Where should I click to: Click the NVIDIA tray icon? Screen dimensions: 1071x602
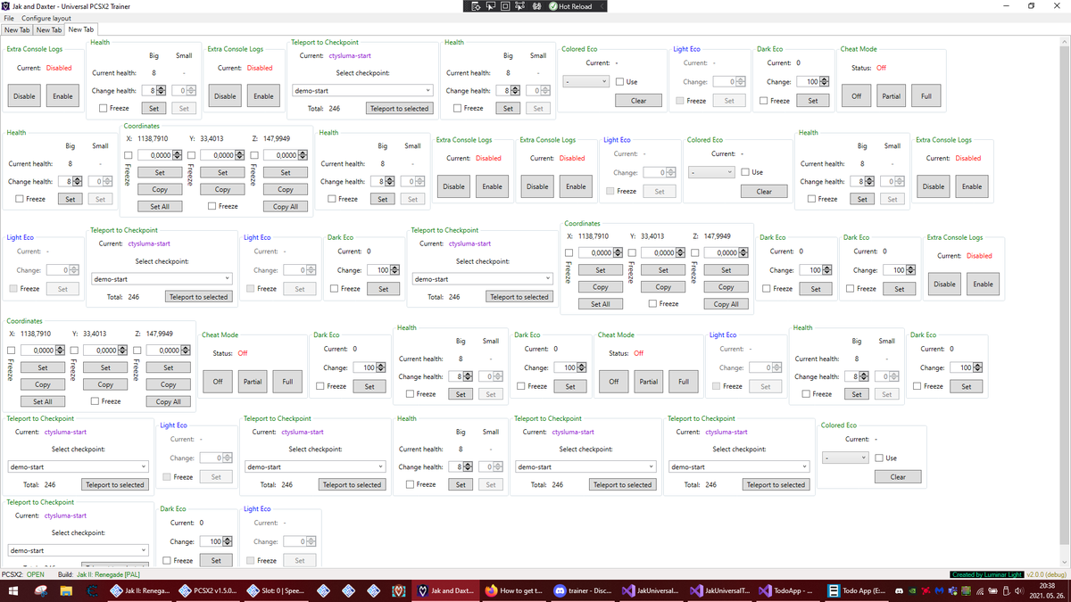914,590
